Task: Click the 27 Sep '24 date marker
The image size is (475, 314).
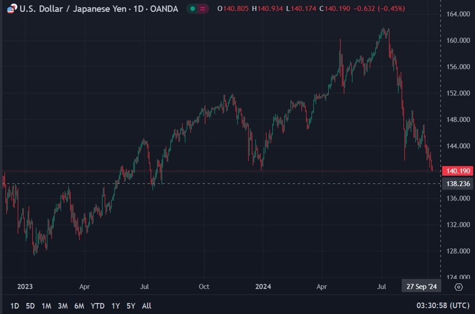Action: click(421, 287)
